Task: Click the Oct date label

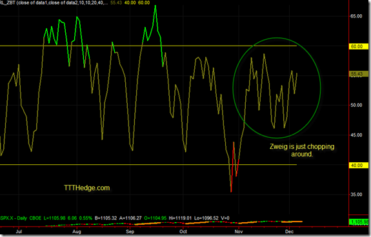Action: point(183,231)
